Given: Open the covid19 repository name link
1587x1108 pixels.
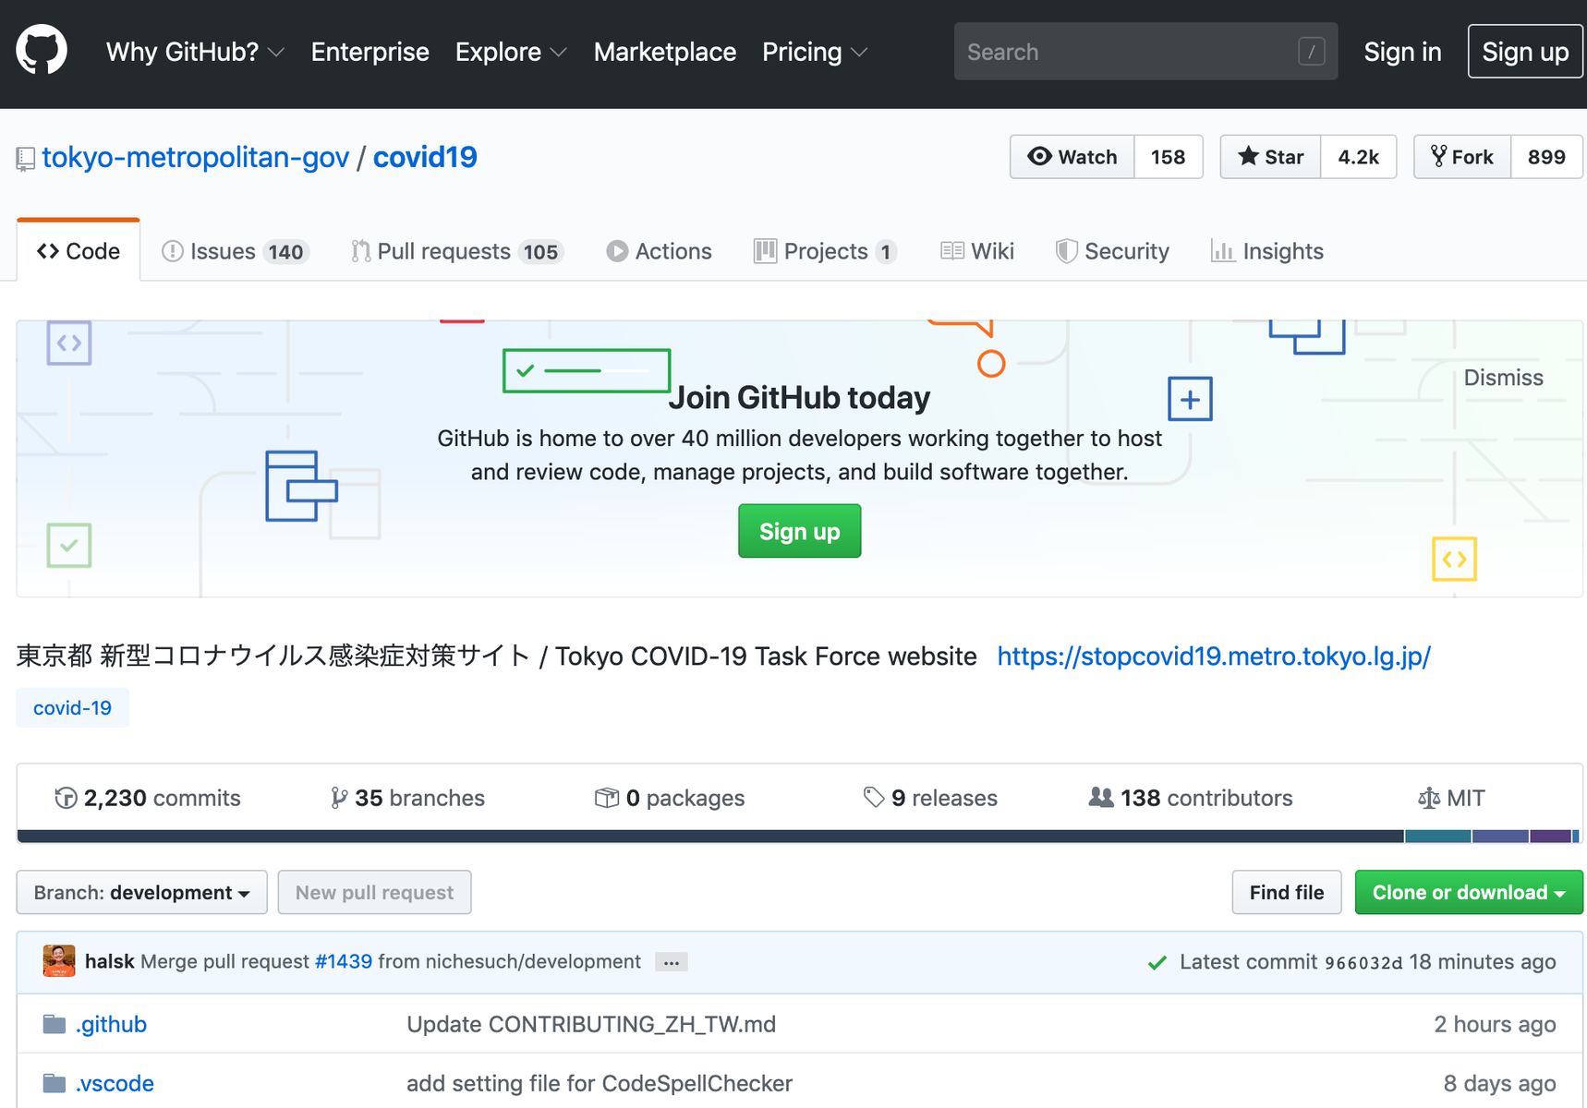Looking at the screenshot, I should pyautogui.click(x=425, y=157).
